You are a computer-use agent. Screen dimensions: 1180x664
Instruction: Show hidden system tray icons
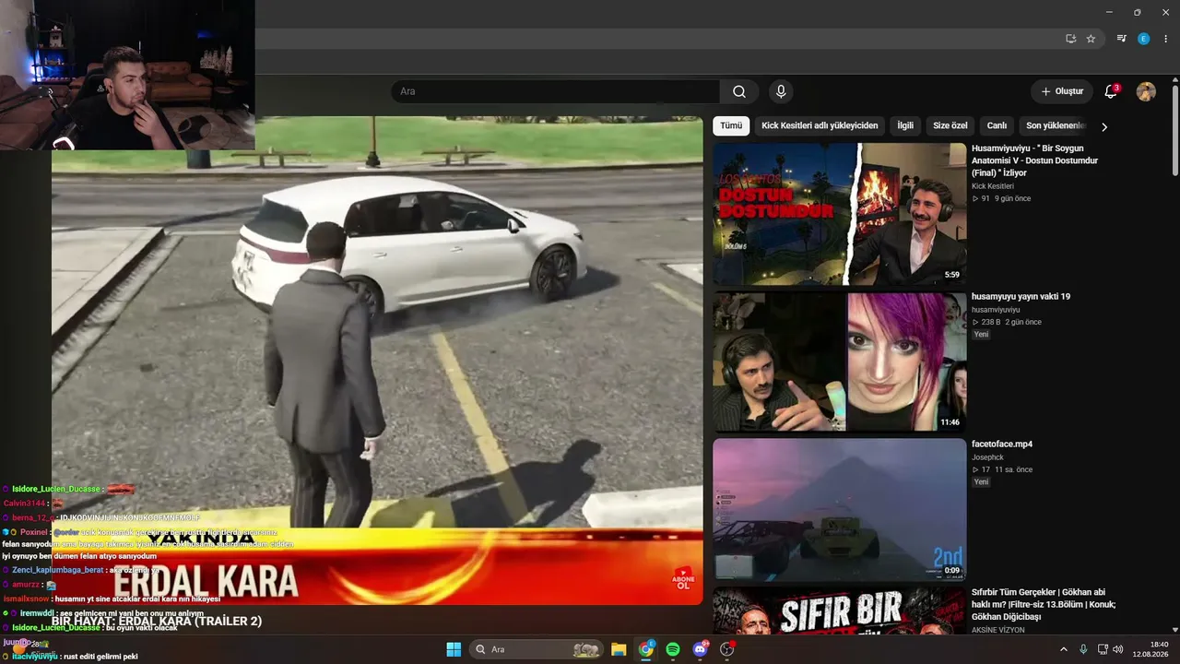(x=1063, y=649)
